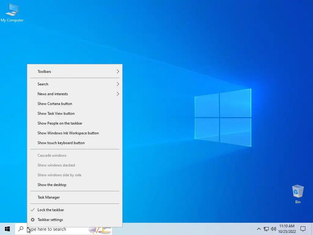This screenshot has height=235, width=313.
Task: Expand the Search submenu arrow
Action: click(x=118, y=84)
